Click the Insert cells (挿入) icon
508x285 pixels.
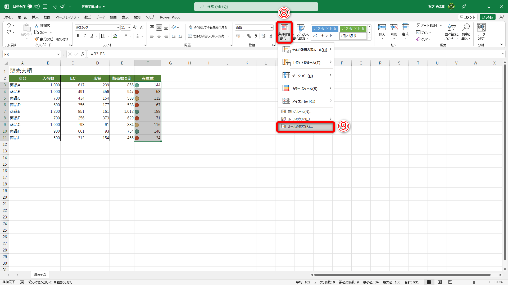382,27
